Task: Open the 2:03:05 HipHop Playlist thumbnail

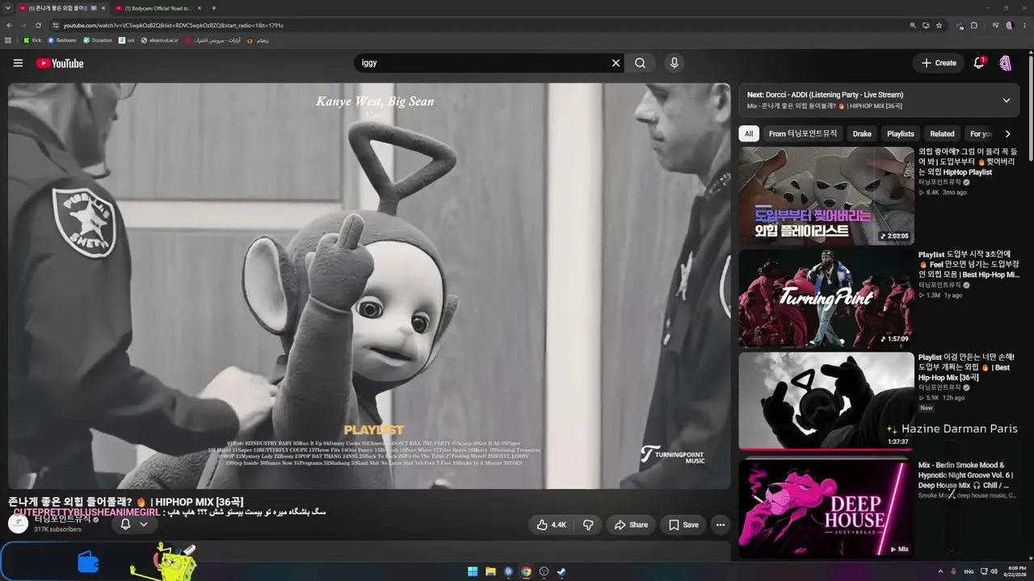Action: point(826,195)
